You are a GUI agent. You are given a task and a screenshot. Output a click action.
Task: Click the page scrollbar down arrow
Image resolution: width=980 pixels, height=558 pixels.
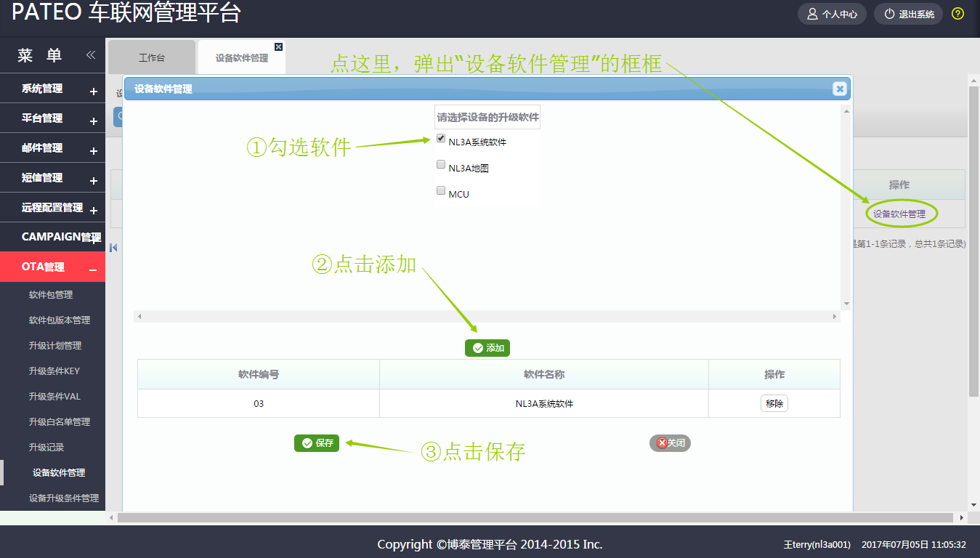pos(973,504)
